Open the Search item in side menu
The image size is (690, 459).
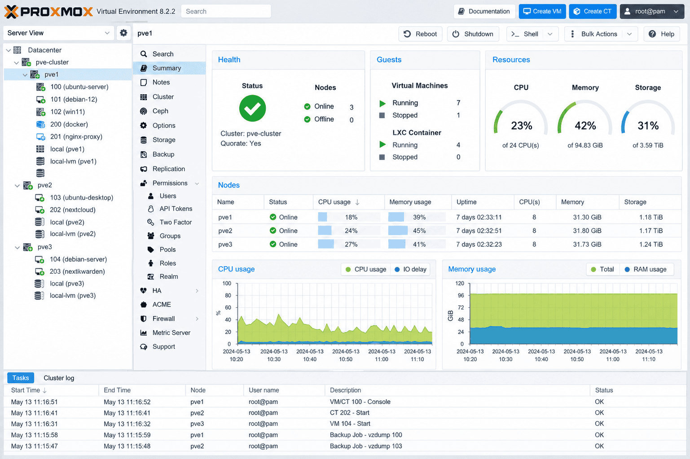[170, 54]
